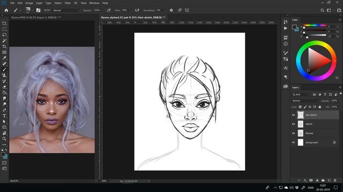Viewport: 343px width, 192px height.
Task: Open the Layer menu
Action: click(x=39, y=3)
